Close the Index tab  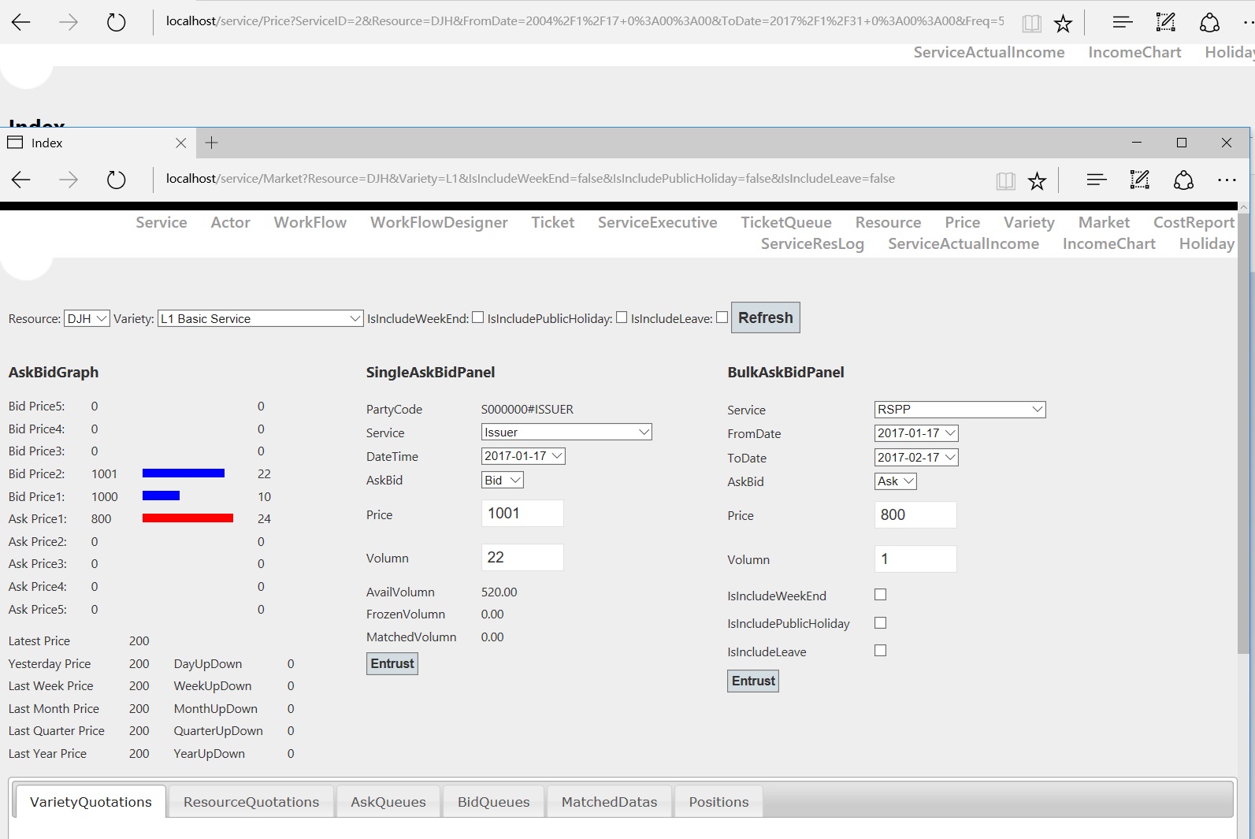click(x=180, y=143)
